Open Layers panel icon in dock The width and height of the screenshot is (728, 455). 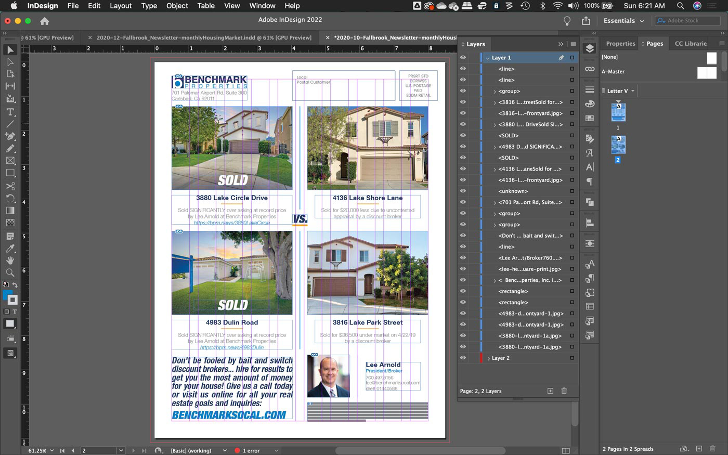(x=589, y=48)
